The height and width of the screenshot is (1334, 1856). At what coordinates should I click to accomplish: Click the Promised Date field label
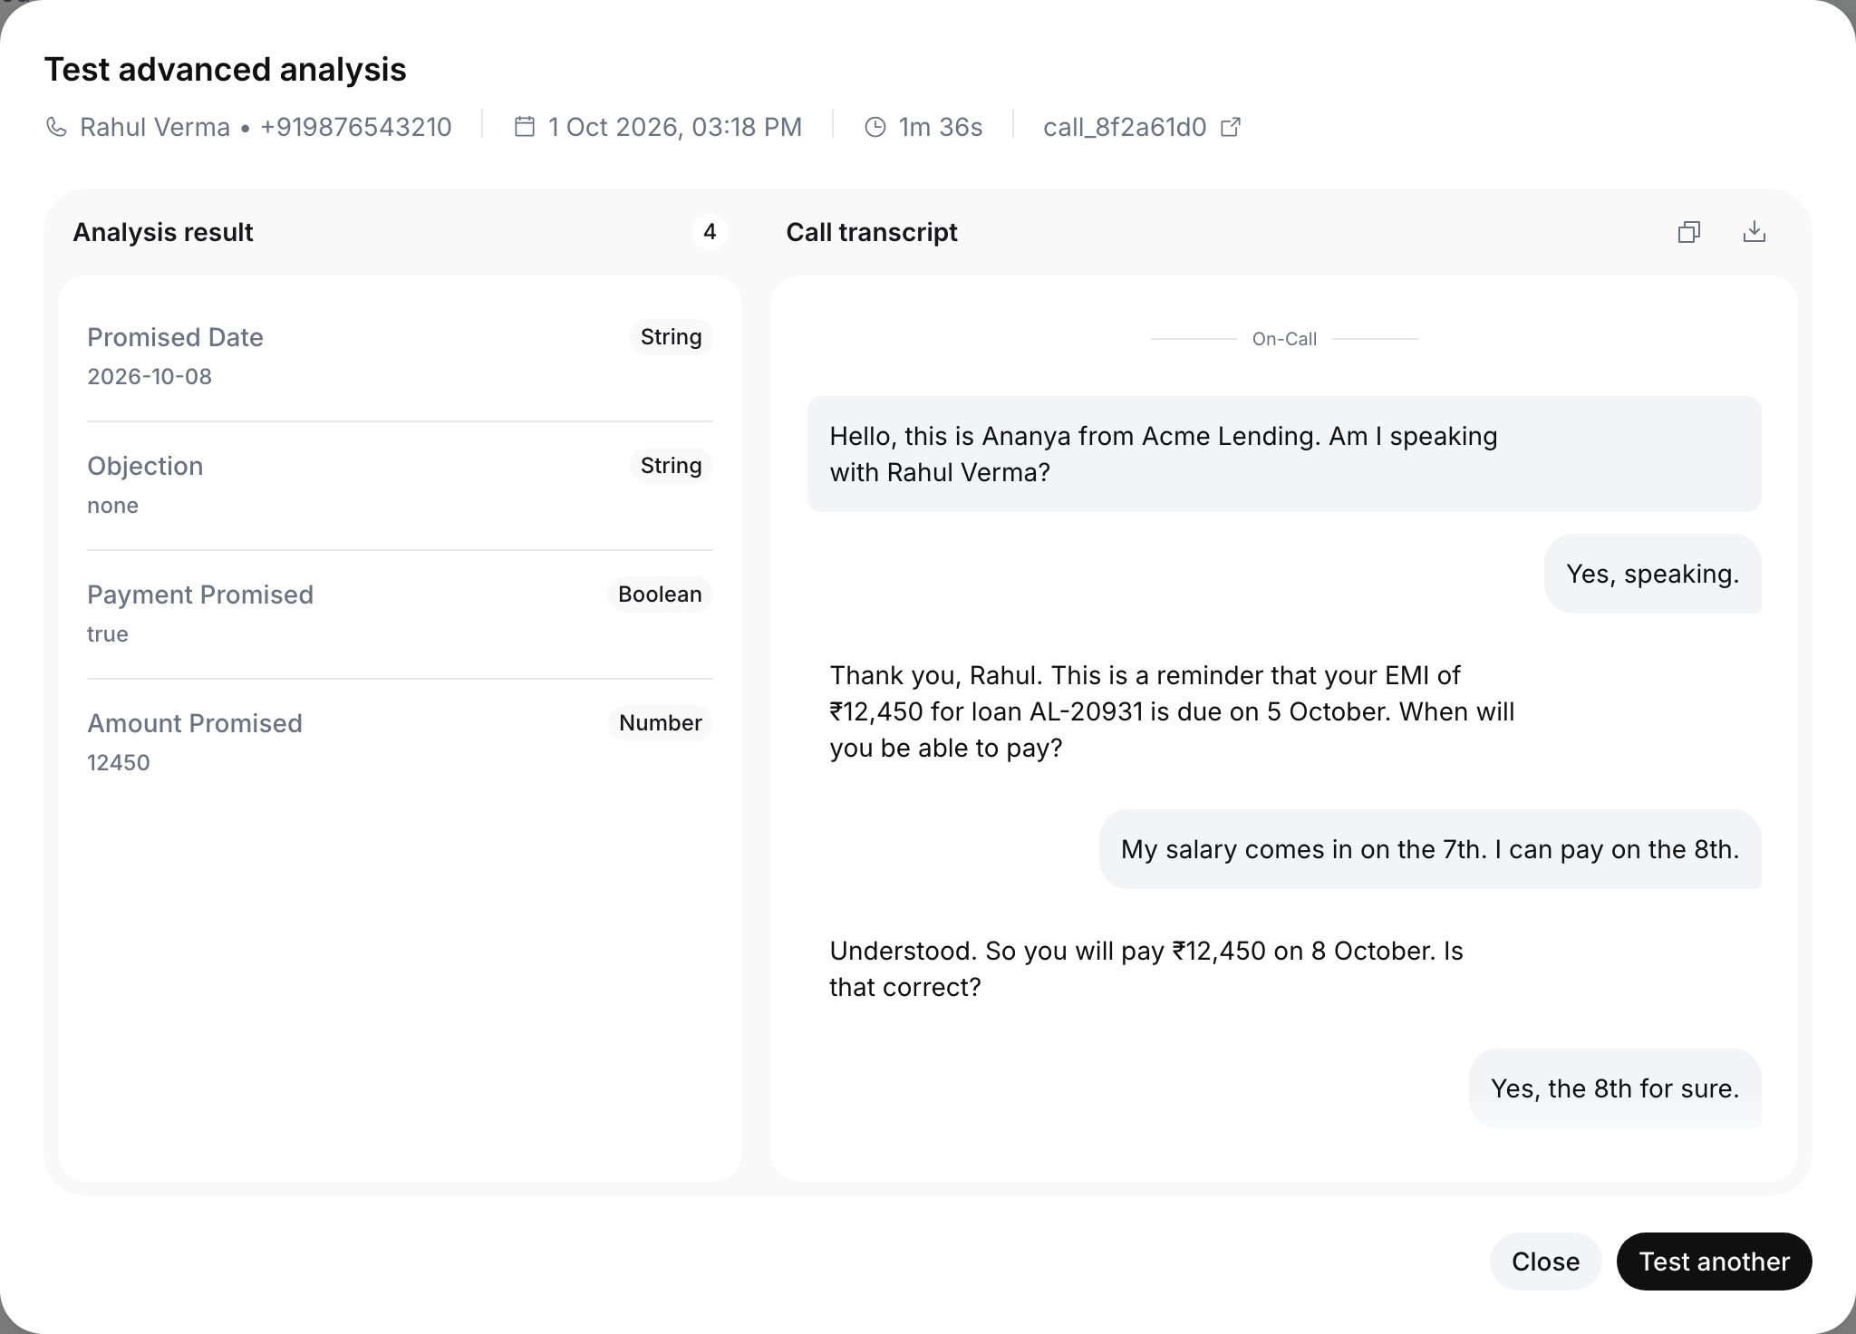175,337
